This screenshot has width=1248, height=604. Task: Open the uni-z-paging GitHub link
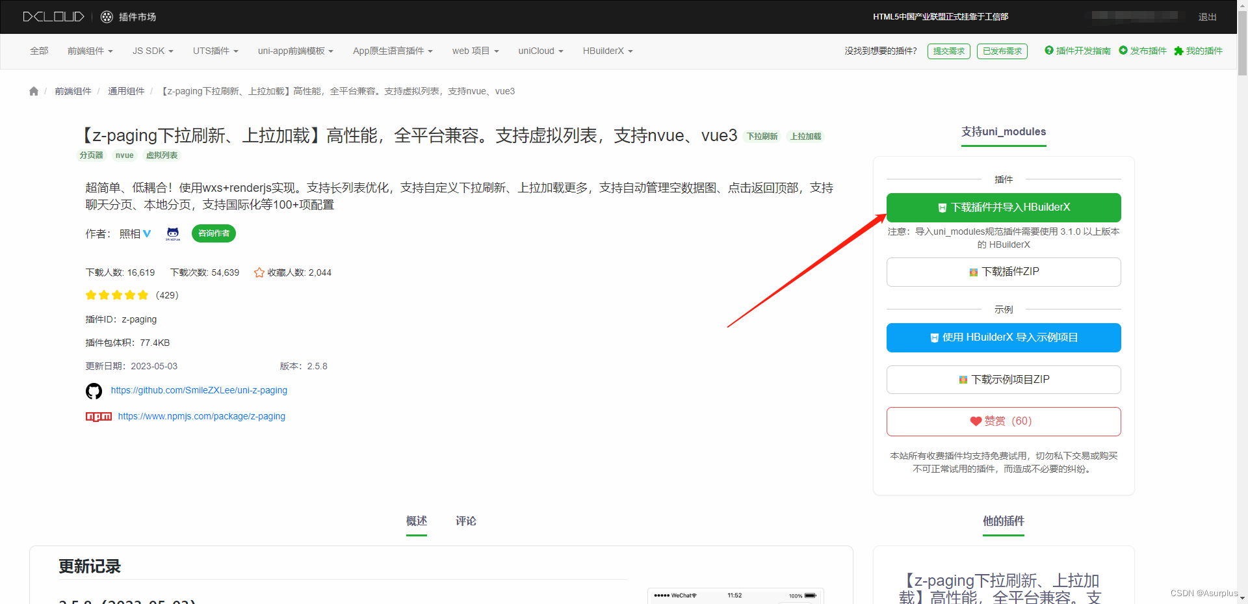(x=199, y=390)
